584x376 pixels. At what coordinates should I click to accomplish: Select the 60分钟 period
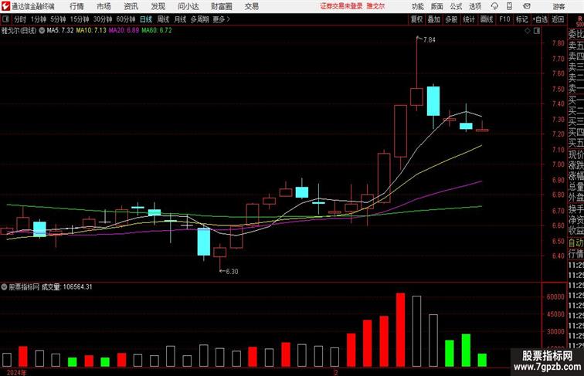[x=126, y=19]
